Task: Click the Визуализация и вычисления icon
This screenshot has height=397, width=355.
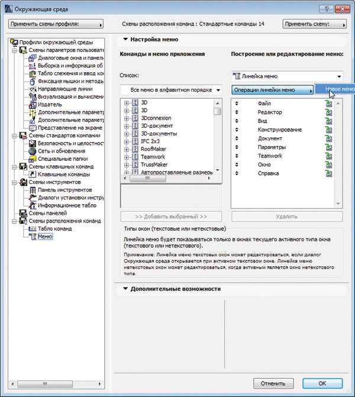Action: pyautogui.click(x=33, y=96)
